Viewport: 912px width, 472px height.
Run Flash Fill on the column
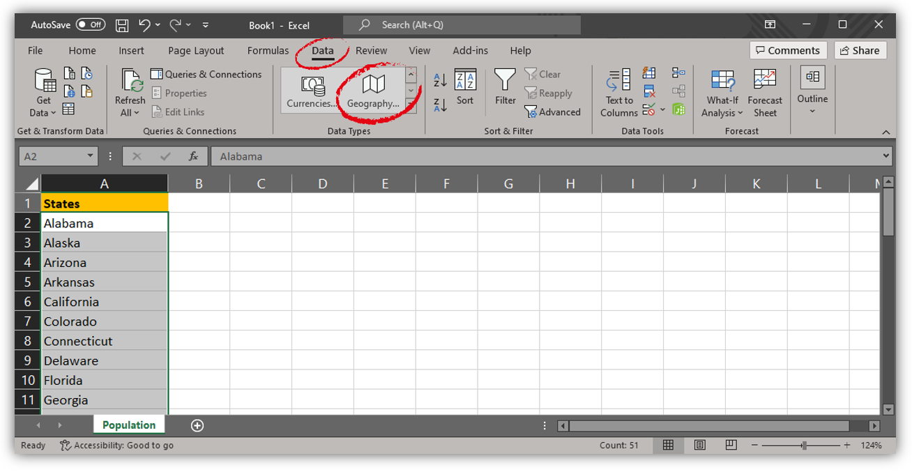coord(648,73)
